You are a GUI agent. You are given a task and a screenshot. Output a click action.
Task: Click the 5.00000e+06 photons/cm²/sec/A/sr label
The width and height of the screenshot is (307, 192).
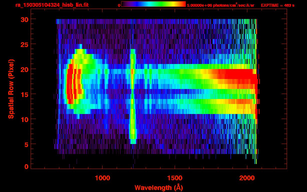coord(220,5)
